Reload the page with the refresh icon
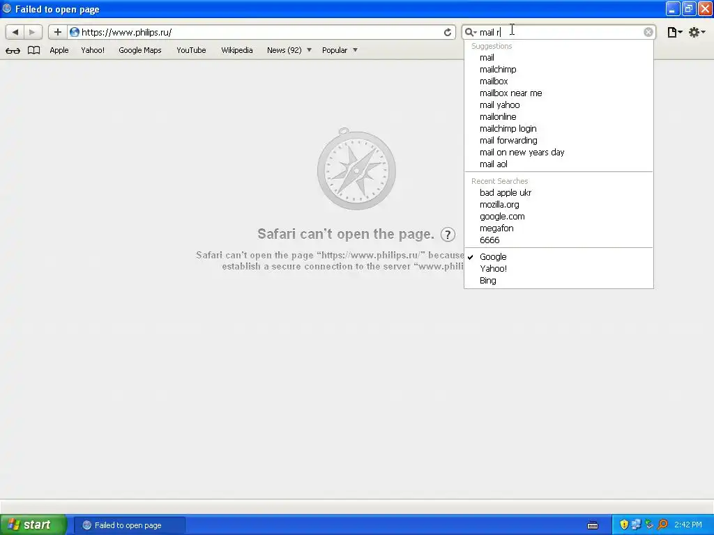Viewport: 714px width, 535px height. [448, 32]
